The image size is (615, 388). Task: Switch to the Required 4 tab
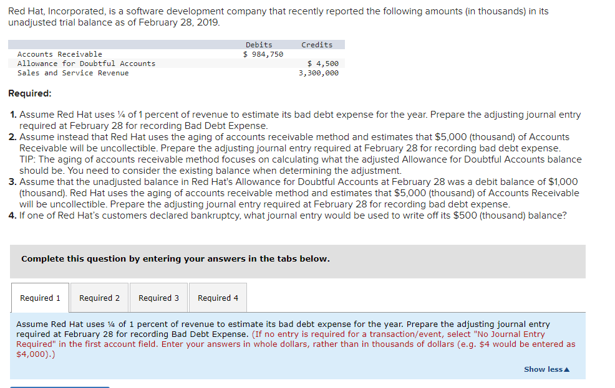click(217, 297)
